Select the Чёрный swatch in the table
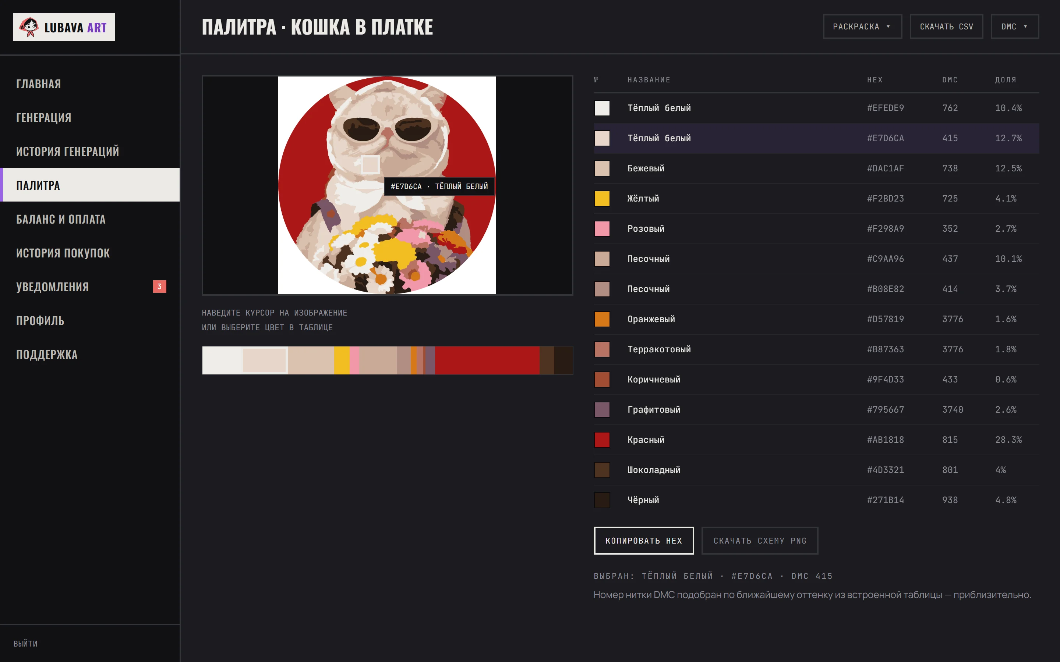 coord(602,500)
